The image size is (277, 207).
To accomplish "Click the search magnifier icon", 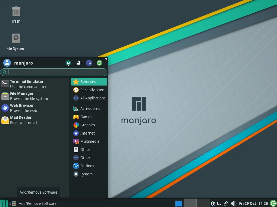I will pos(5,72).
